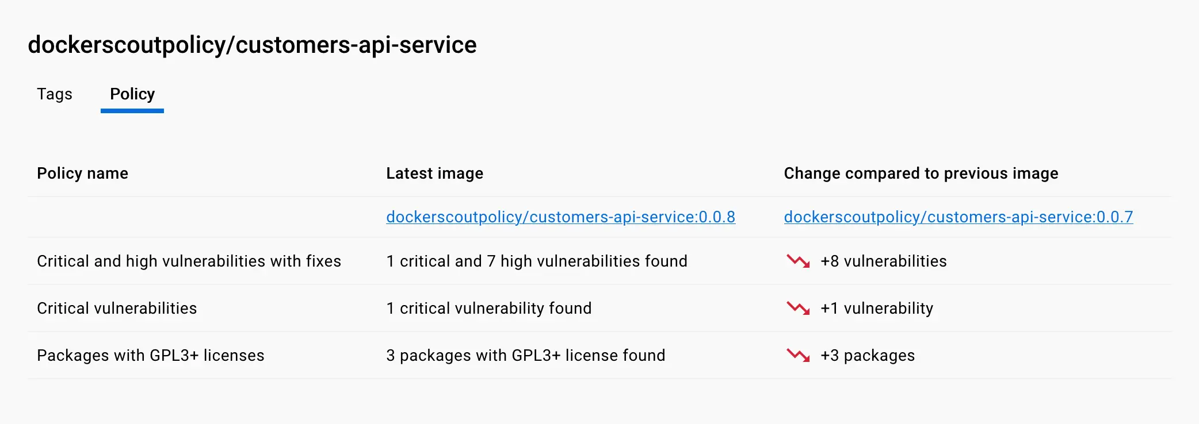Click the Latest image column header

pos(434,174)
